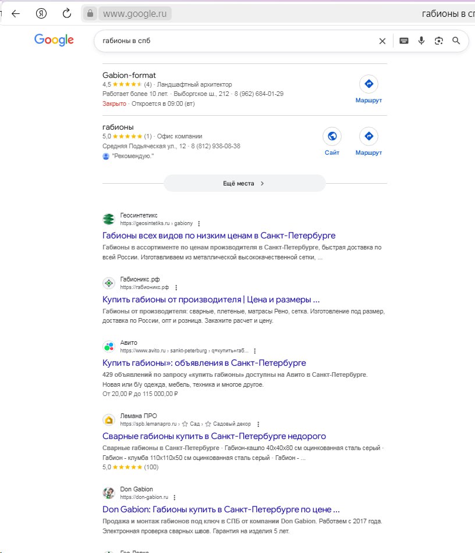Expand more places with Ещё места
The width and height of the screenshot is (475, 553).
[244, 183]
